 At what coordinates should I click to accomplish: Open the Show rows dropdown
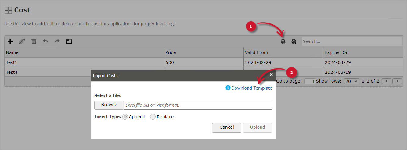tap(351, 81)
